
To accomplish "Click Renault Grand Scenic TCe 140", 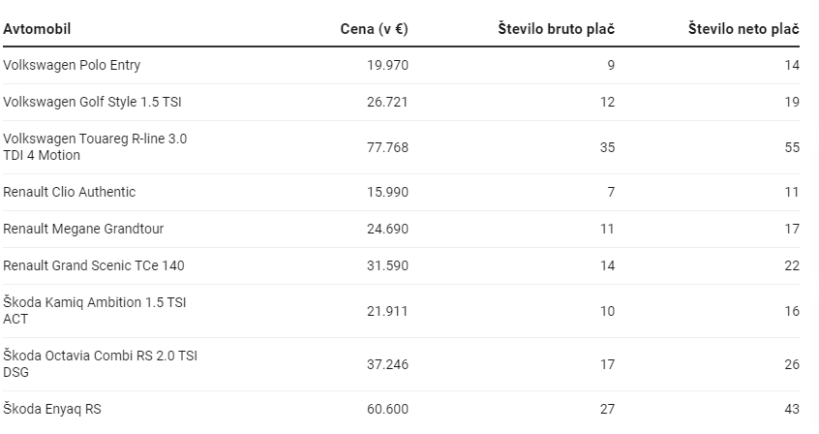I will [94, 265].
